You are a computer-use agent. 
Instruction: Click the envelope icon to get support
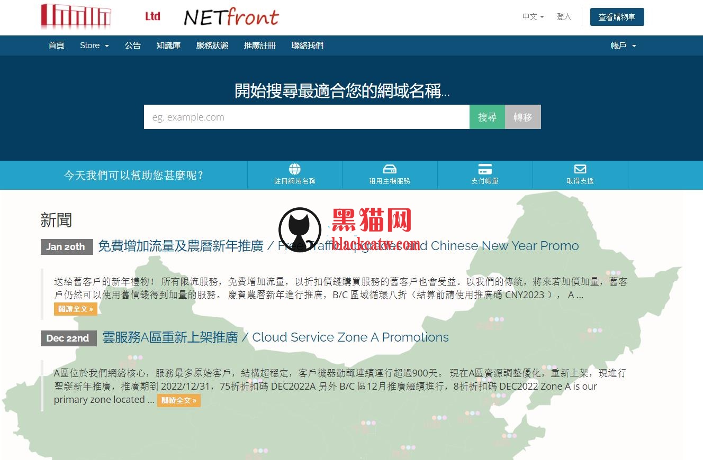click(580, 169)
